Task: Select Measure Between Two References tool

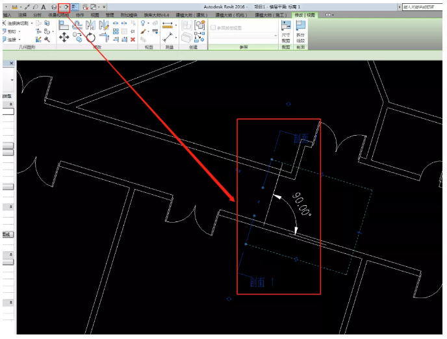Action: (168, 37)
